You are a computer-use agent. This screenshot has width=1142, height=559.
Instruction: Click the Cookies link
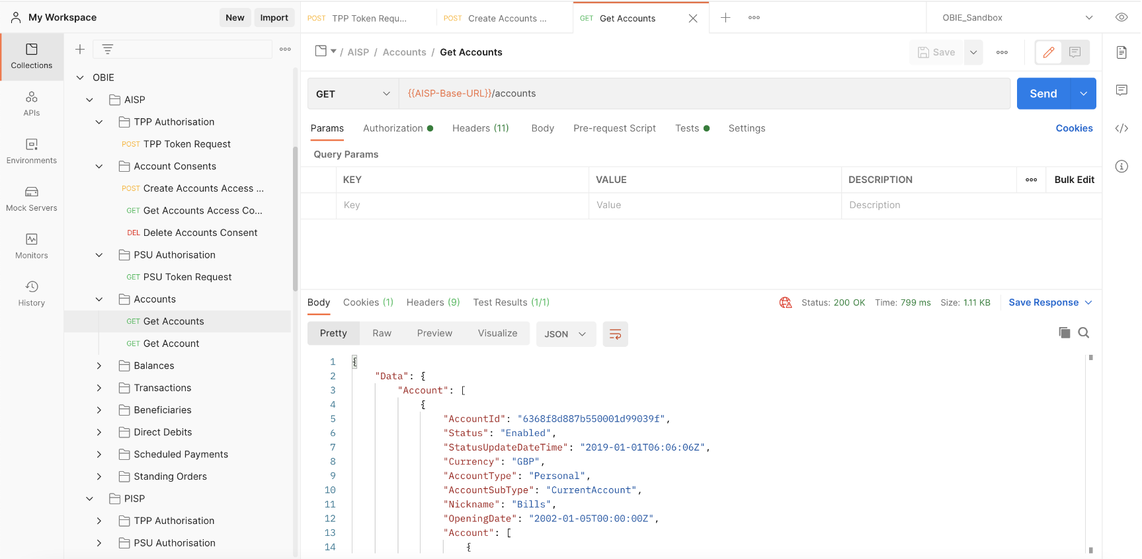[1074, 128]
